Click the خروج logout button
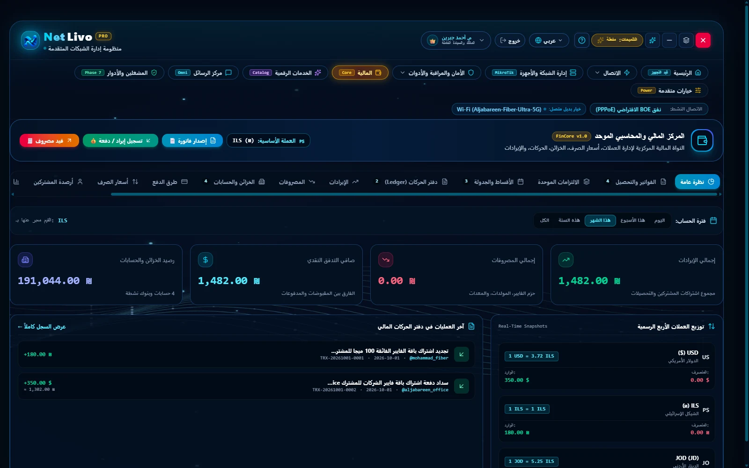This screenshot has height=468, width=749. [x=510, y=40]
